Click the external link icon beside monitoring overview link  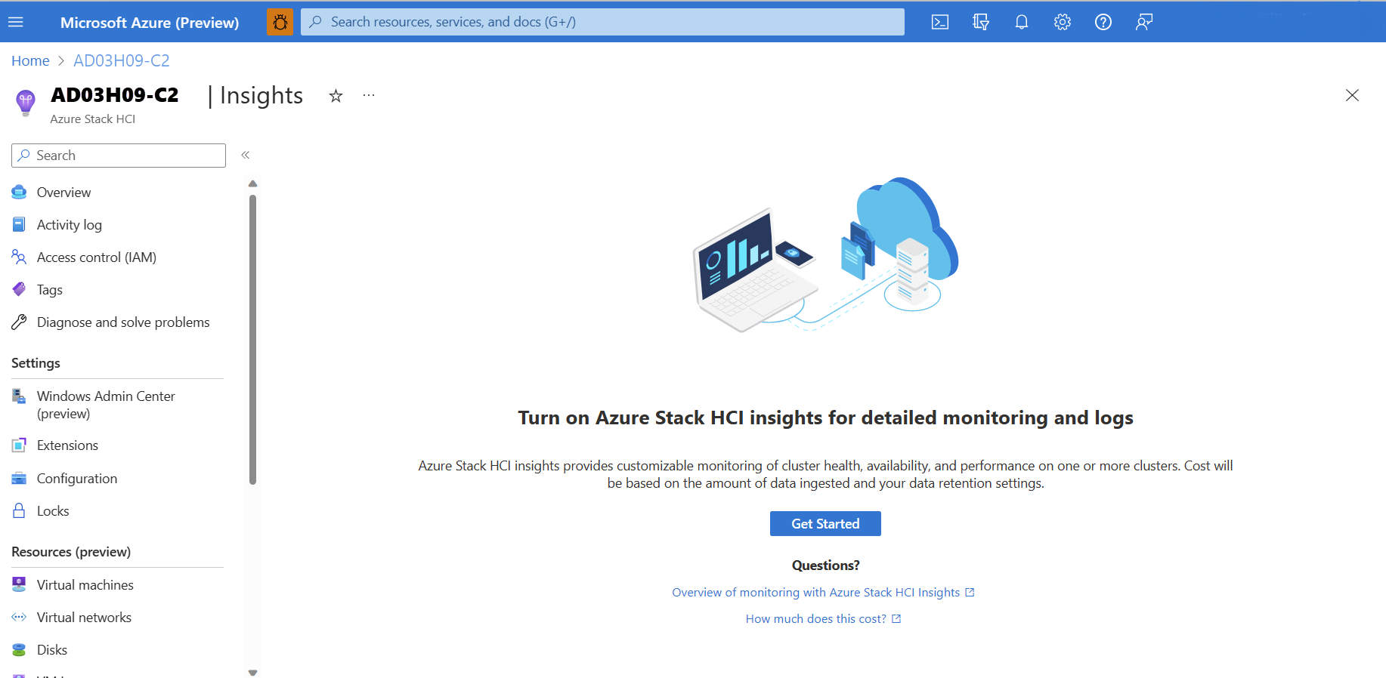970,593
